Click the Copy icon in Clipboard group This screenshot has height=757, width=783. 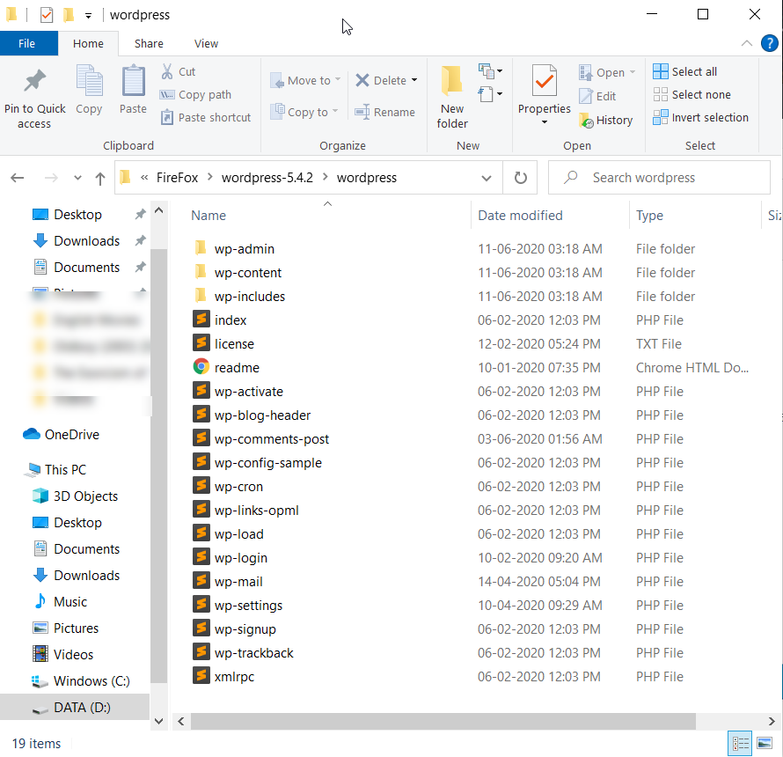coord(89,81)
